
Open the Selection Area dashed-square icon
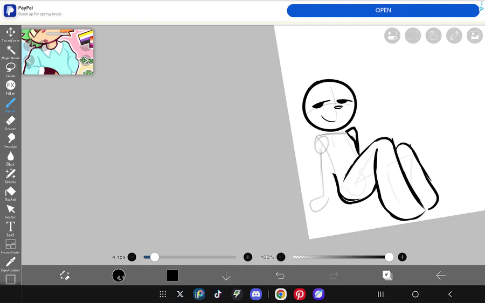click(413, 36)
